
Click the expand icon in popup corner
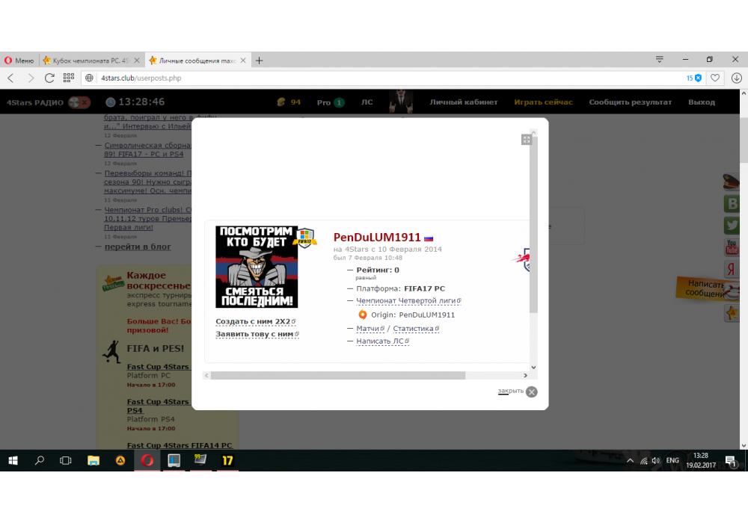pyautogui.click(x=527, y=140)
